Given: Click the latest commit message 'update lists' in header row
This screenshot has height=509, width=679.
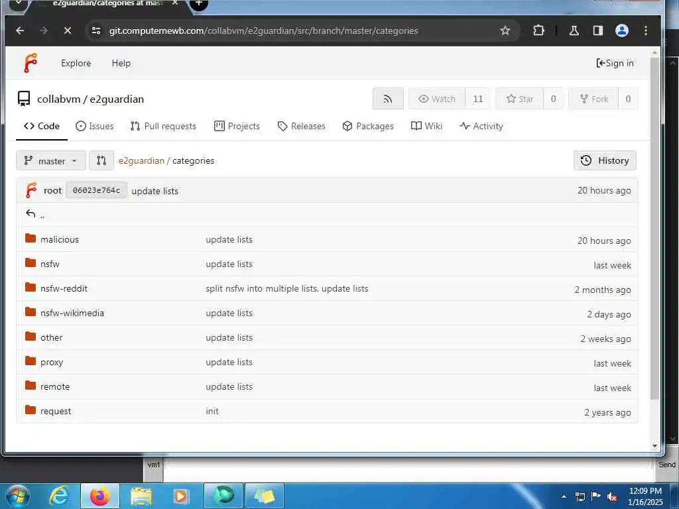Looking at the screenshot, I should click(x=154, y=192).
